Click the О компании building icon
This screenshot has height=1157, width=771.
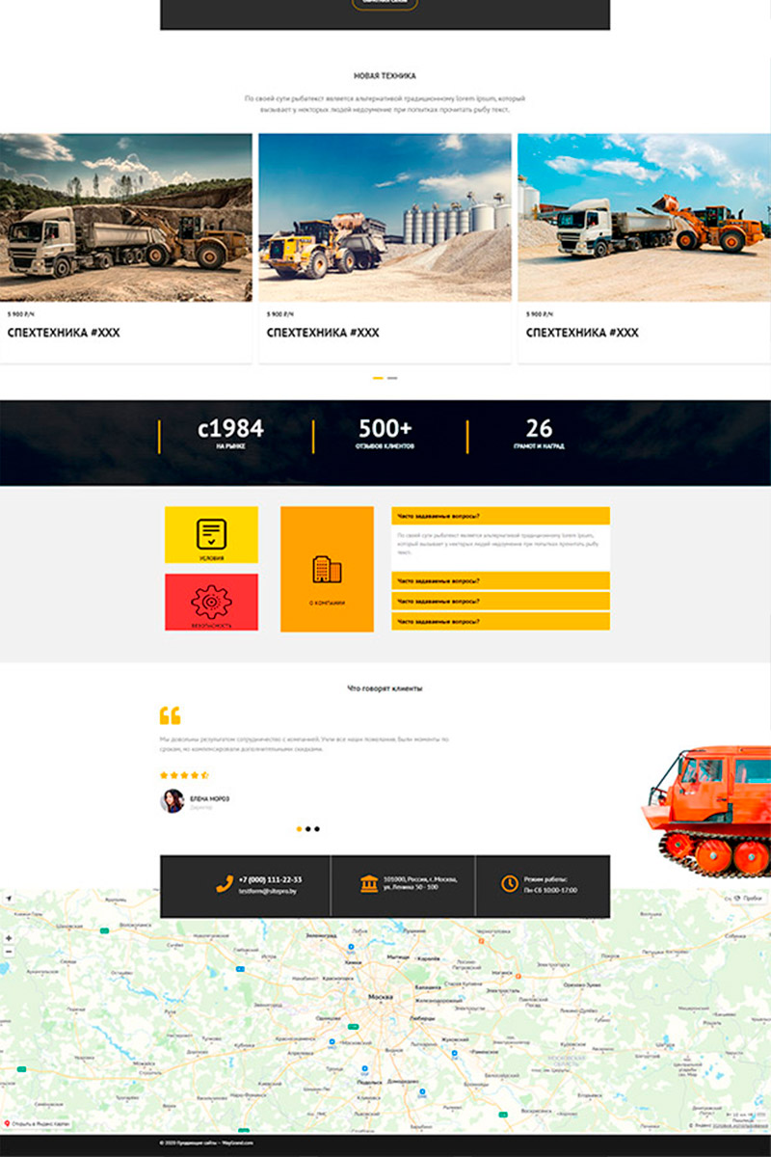tap(327, 569)
